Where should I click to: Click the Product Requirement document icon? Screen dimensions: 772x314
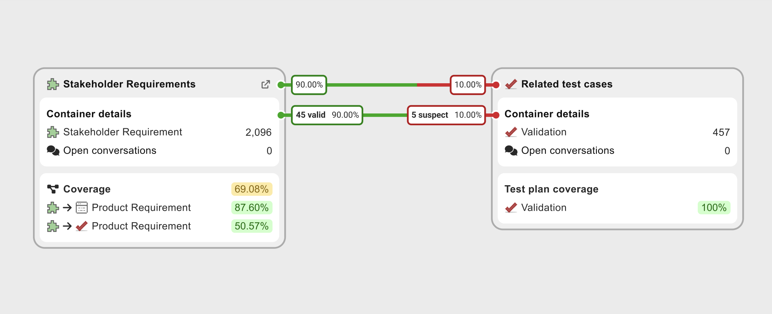pyautogui.click(x=82, y=208)
